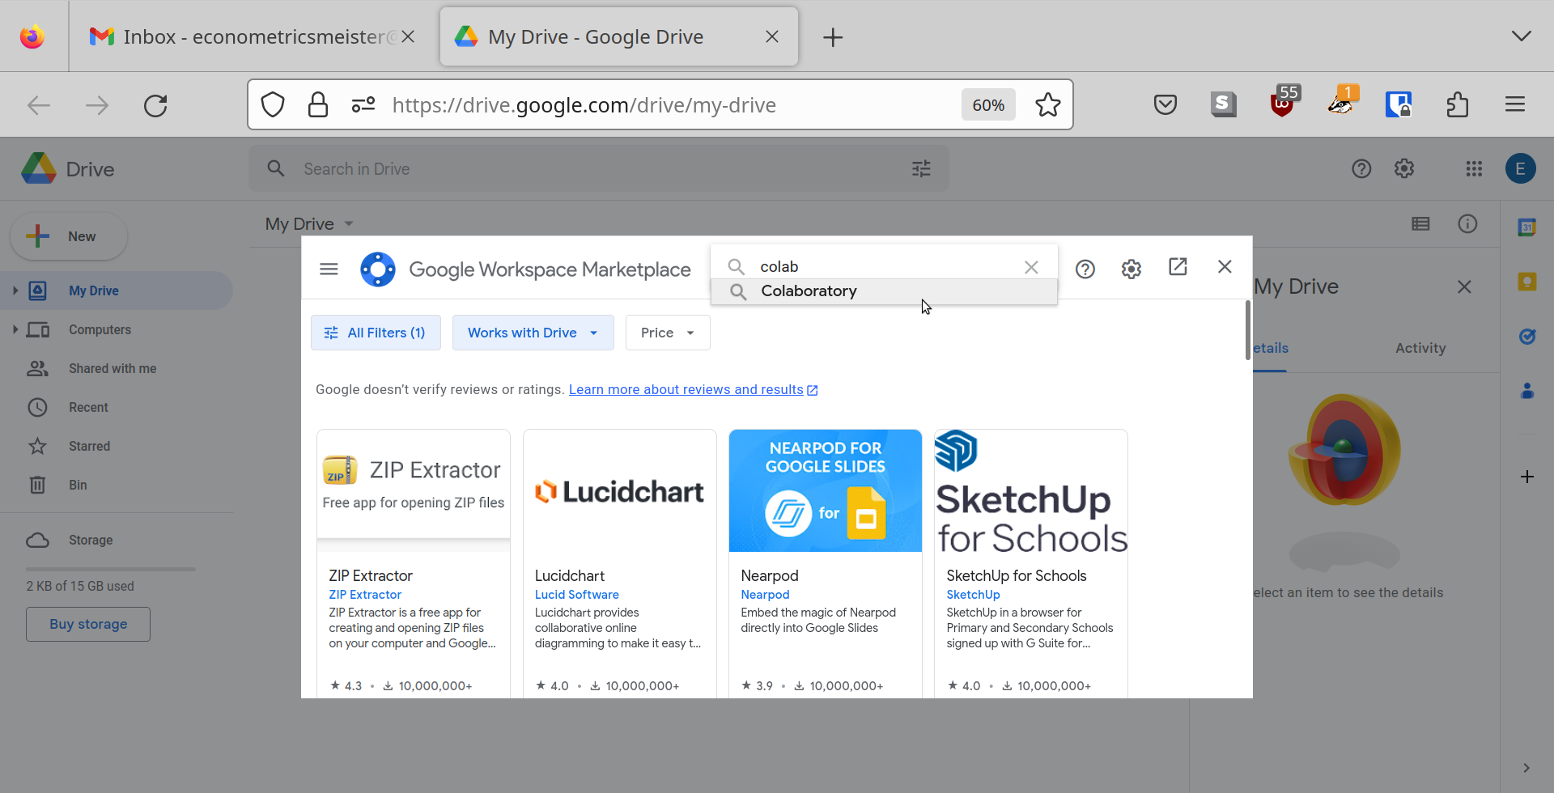Open Marketplace settings gear

[1132, 269]
